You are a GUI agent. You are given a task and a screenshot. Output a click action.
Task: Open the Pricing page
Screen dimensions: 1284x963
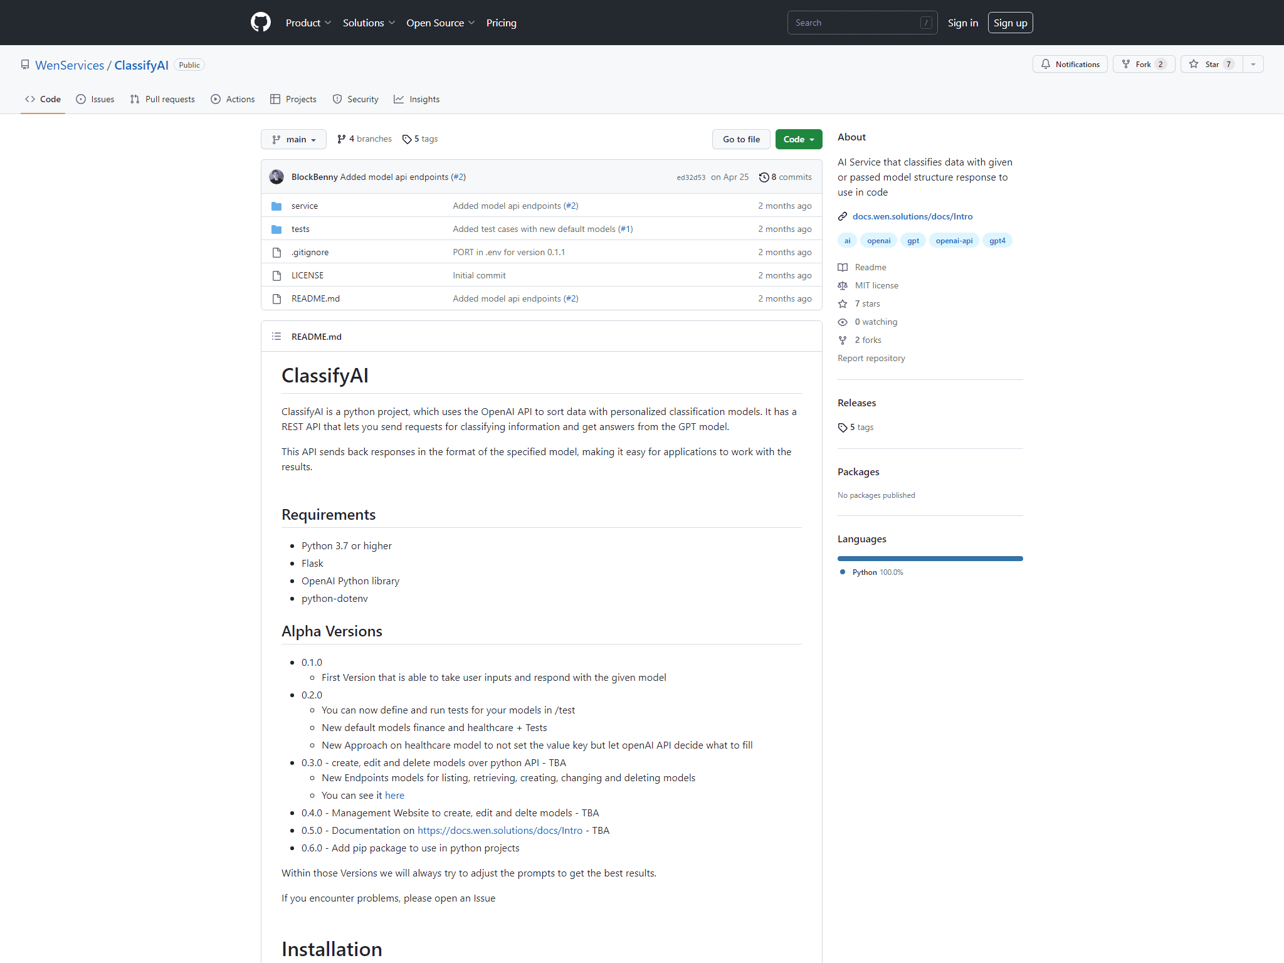[501, 23]
